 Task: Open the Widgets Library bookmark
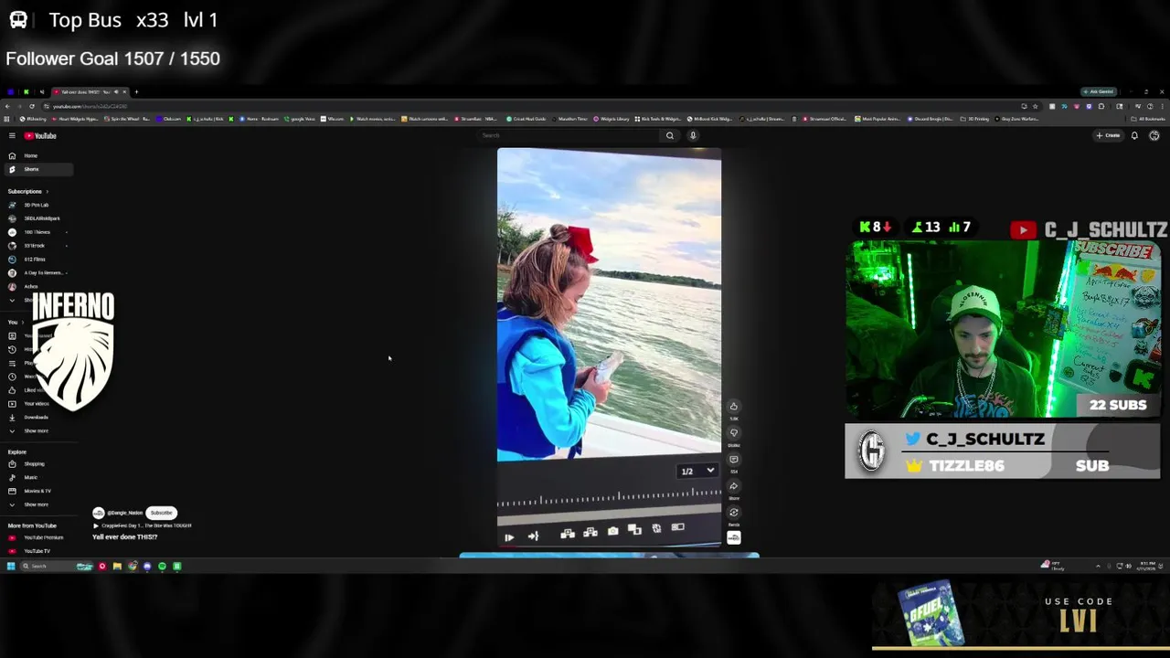point(612,119)
